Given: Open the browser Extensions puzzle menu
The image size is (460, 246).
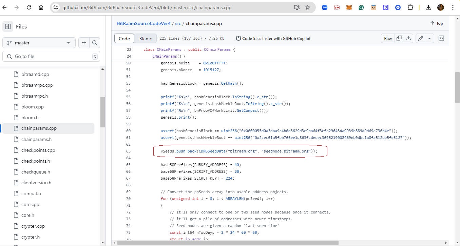Looking at the screenshot, I should click(410, 7).
